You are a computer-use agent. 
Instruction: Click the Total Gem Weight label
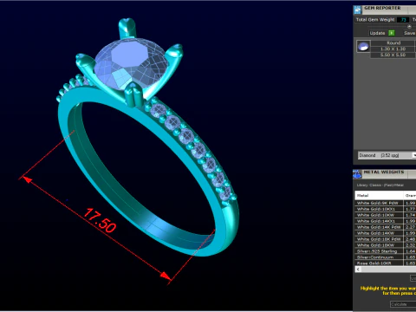[x=375, y=20]
